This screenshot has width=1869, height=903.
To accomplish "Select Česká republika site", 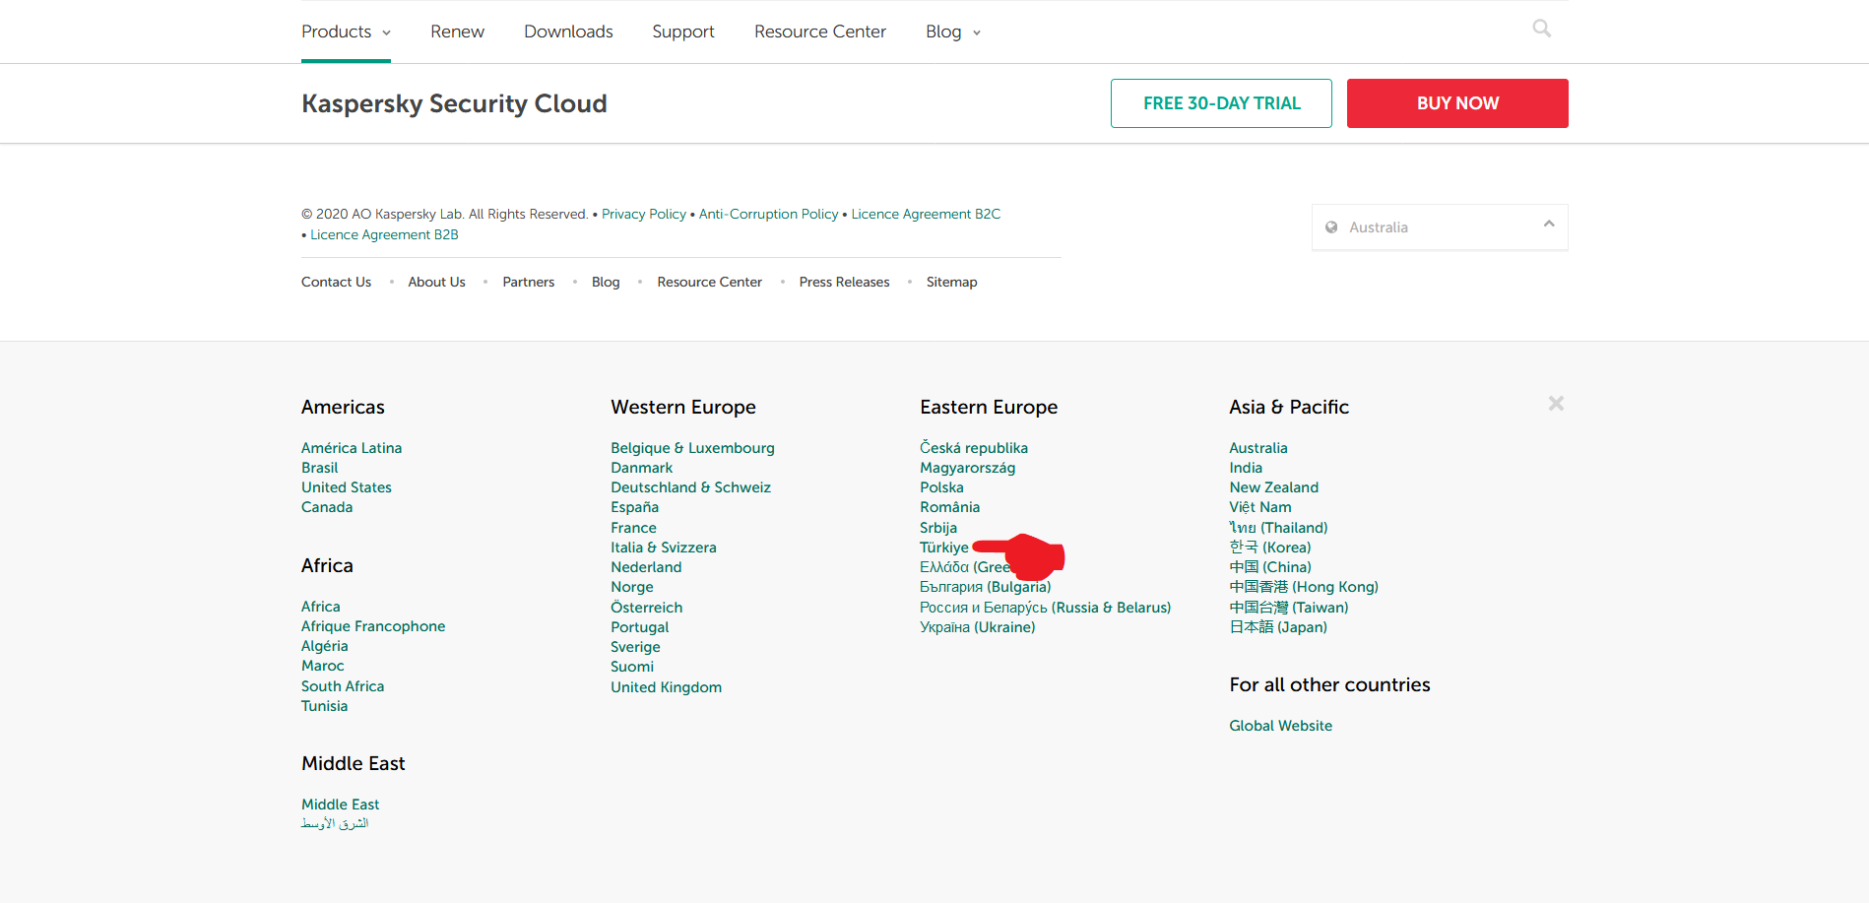I will coord(974,448).
